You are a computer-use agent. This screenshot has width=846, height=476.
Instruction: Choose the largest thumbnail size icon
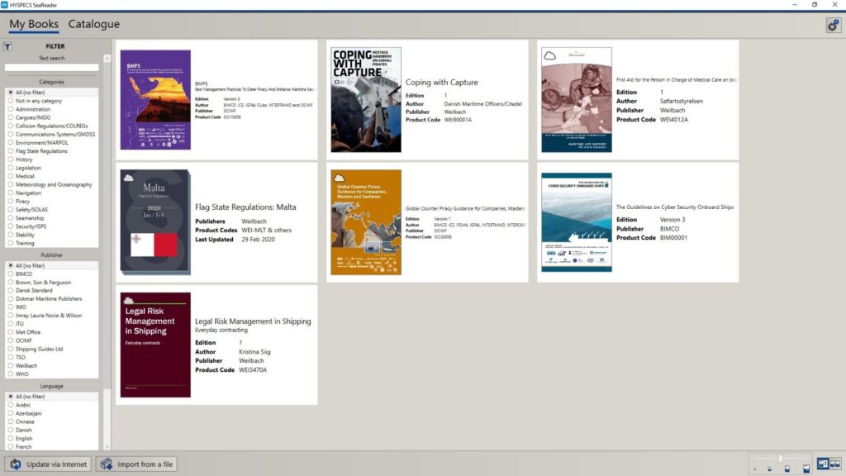click(806, 469)
